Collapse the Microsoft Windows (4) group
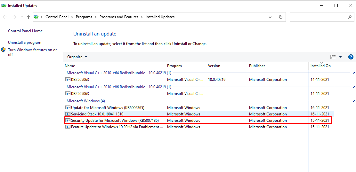Image resolution: width=356 pixels, height=172 pixels. pyautogui.click(x=354, y=101)
